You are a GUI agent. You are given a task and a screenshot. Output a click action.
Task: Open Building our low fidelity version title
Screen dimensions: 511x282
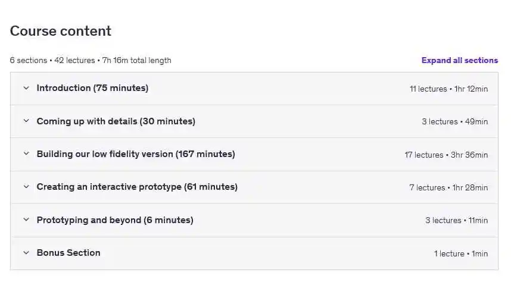136,154
